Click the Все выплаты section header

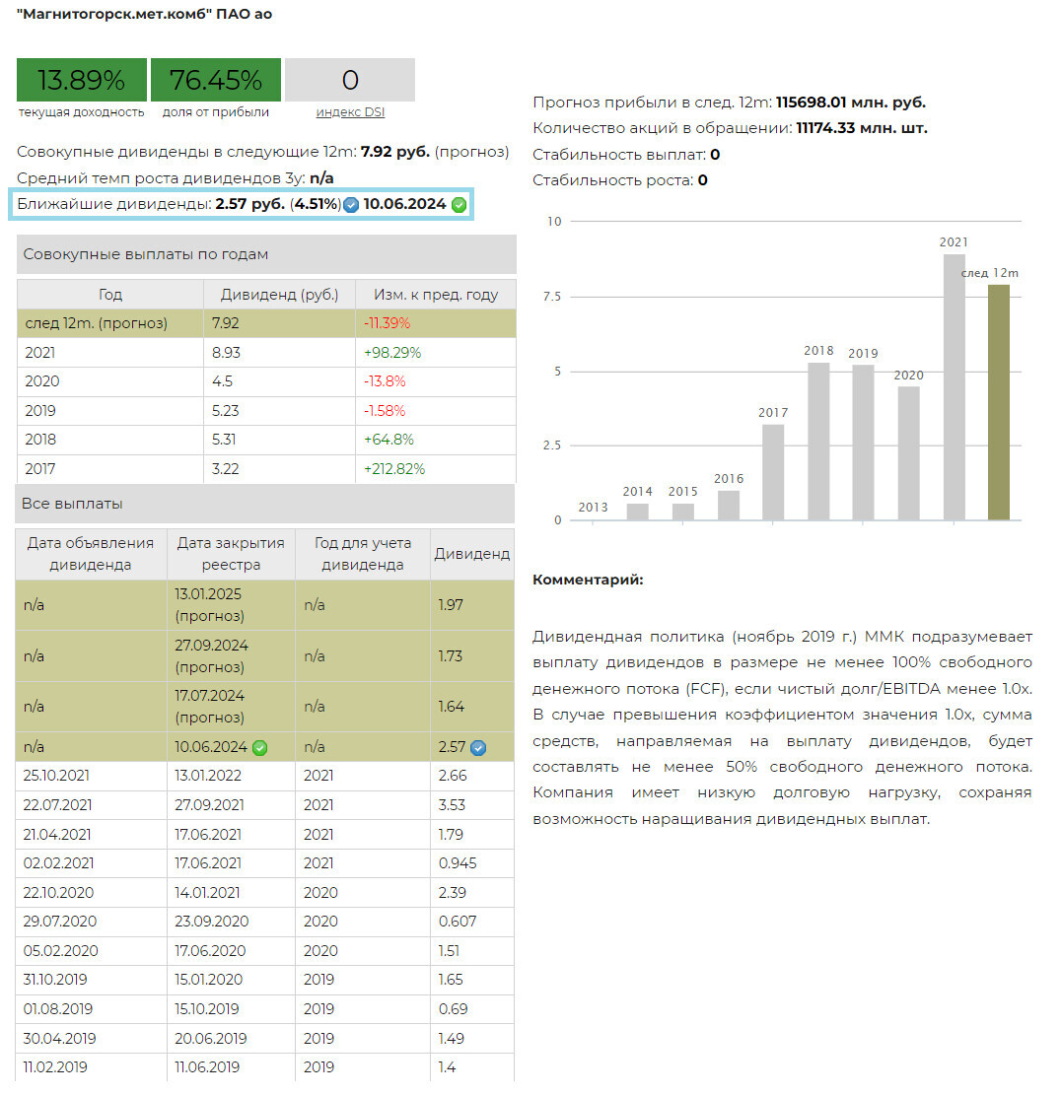pos(266,504)
